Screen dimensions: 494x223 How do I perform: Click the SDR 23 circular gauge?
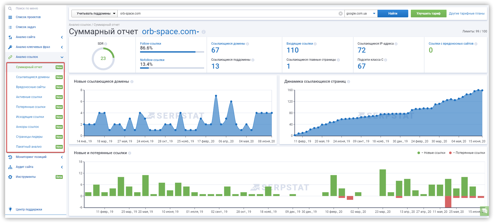tap(103, 59)
